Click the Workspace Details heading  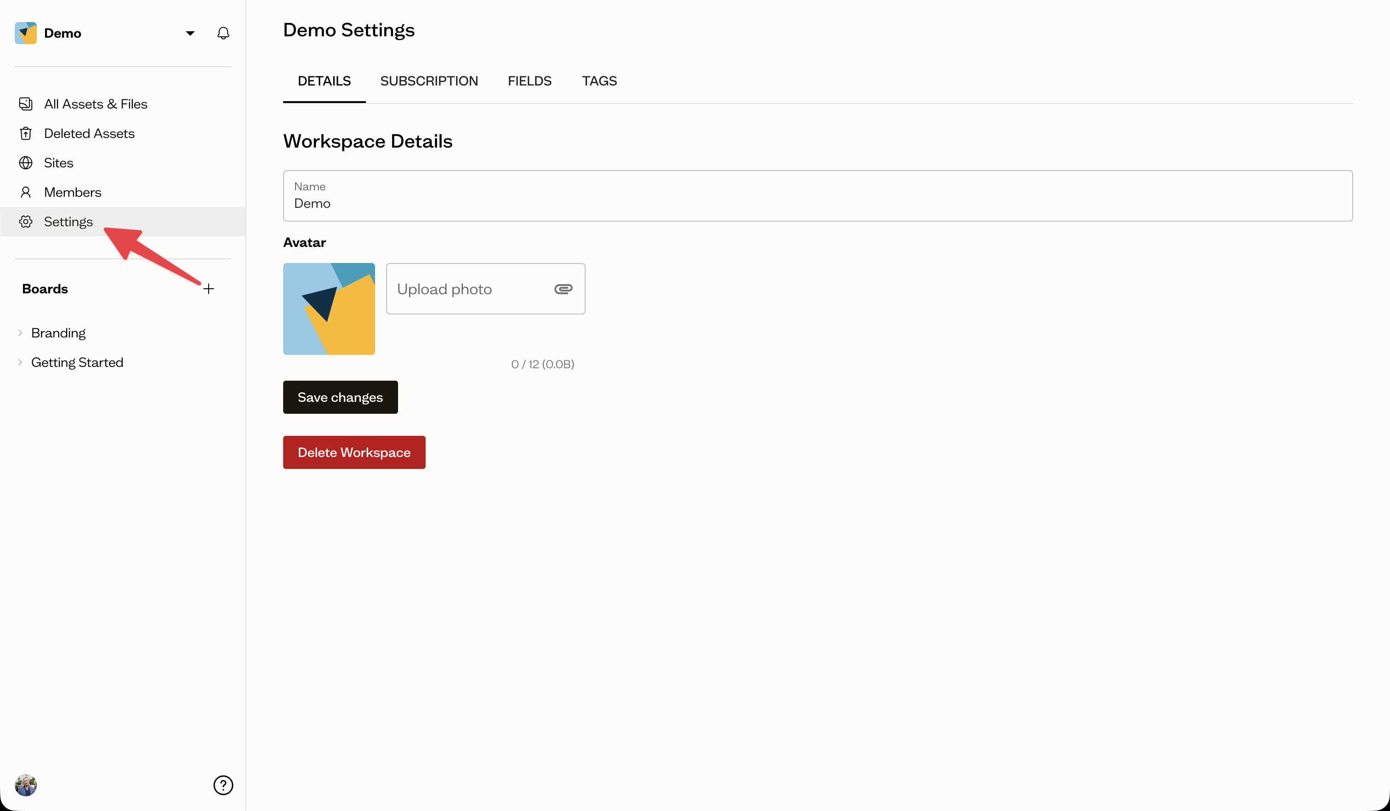pyautogui.click(x=368, y=141)
